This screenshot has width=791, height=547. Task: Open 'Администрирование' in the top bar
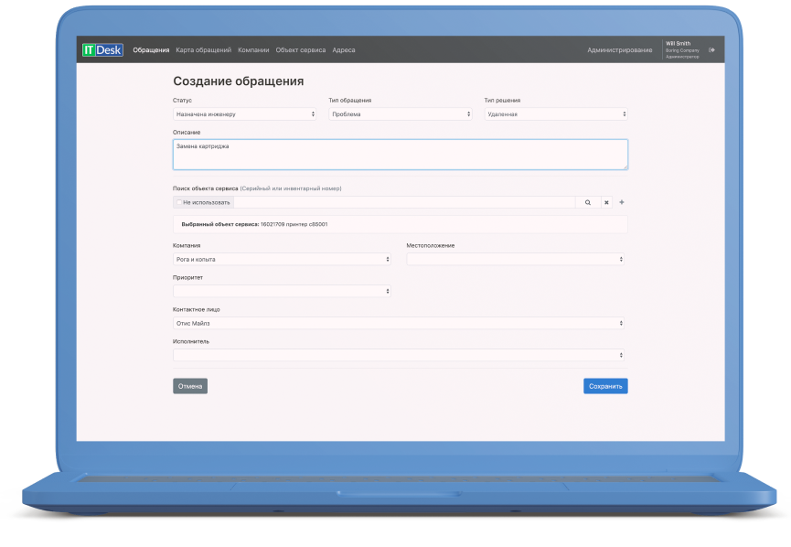tap(619, 50)
